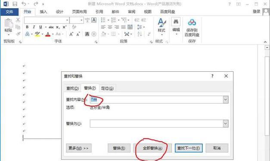
Task: Click the Shrink Font icon
Action: click(78, 34)
